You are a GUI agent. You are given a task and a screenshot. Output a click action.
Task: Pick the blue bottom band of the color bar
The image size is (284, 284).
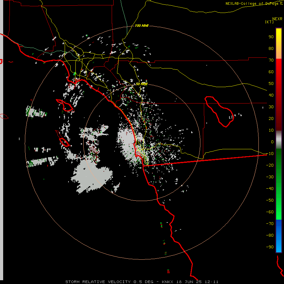click(x=279, y=236)
